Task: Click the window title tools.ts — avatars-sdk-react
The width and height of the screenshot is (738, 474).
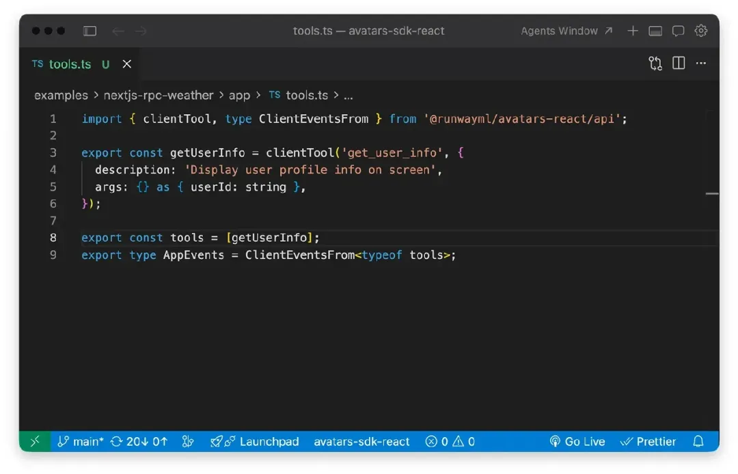Action: click(368, 31)
